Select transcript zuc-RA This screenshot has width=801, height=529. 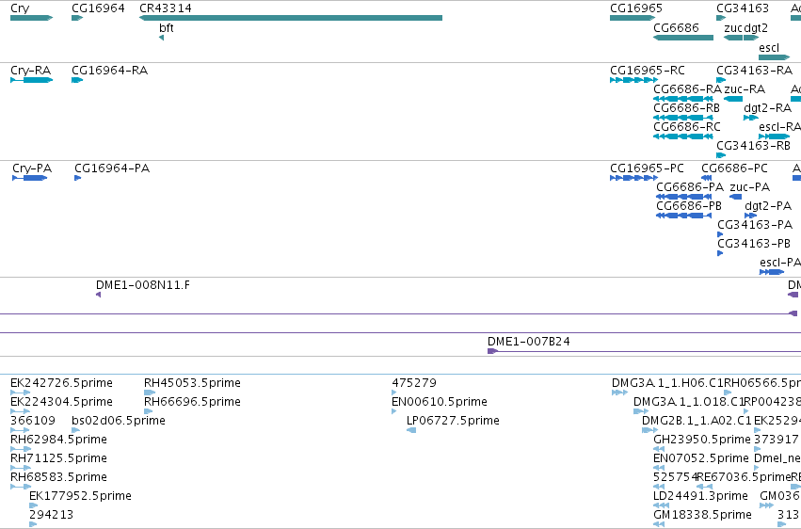[745, 89]
